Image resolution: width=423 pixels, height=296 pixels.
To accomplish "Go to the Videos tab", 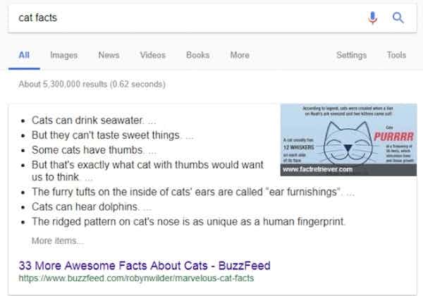I will tap(153, 55).
